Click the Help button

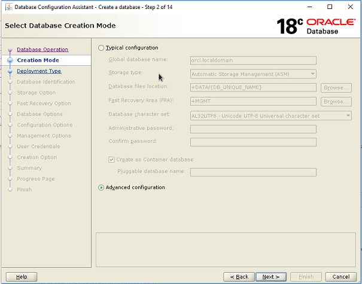point(22,277)
